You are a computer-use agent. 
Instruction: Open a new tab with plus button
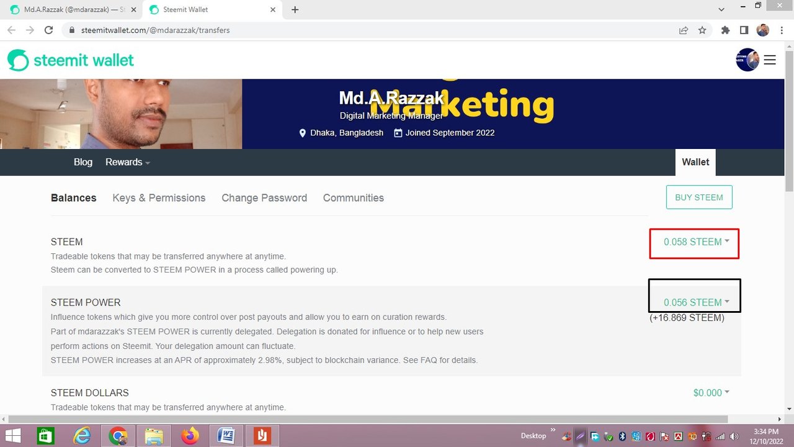pos(295,10)
